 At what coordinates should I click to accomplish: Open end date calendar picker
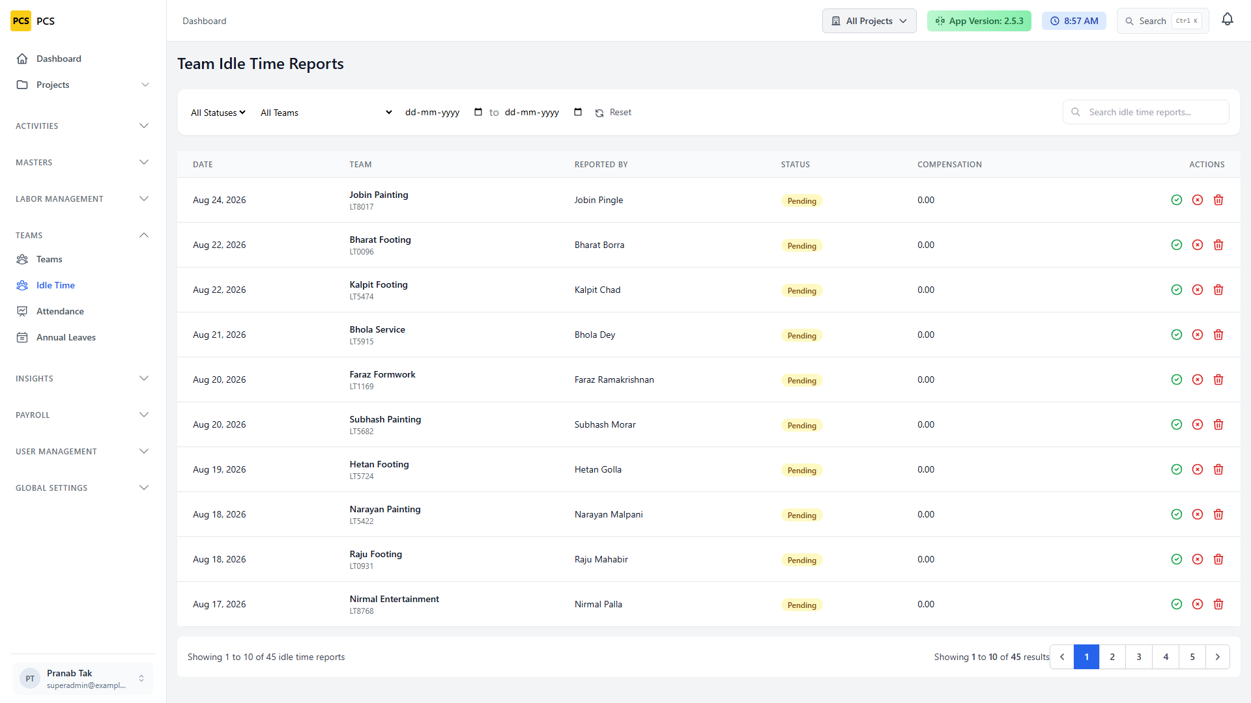(x=578, y=112)
